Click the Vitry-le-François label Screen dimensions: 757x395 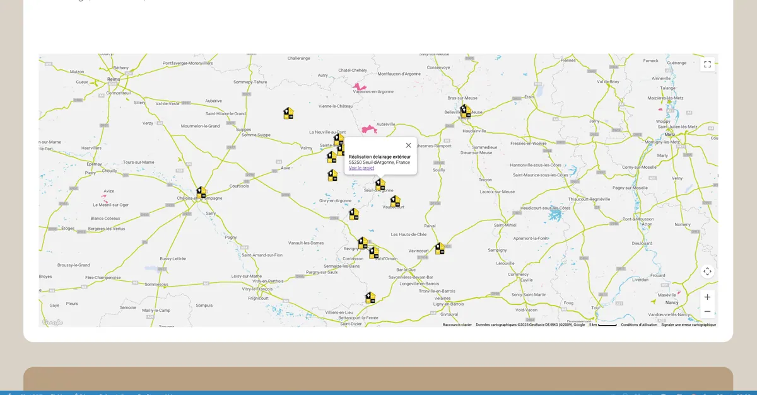pyautogui.click(x=257, y=289)
